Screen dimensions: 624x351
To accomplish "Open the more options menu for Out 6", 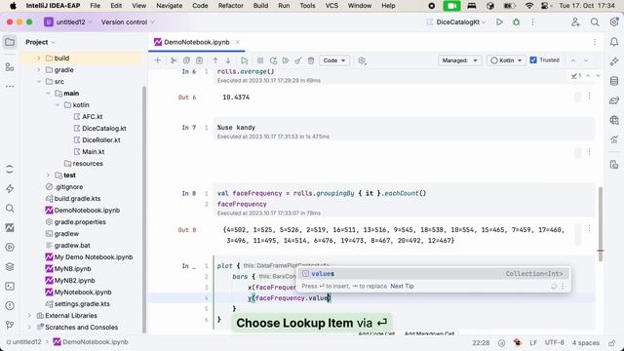I will click(589, 96).
